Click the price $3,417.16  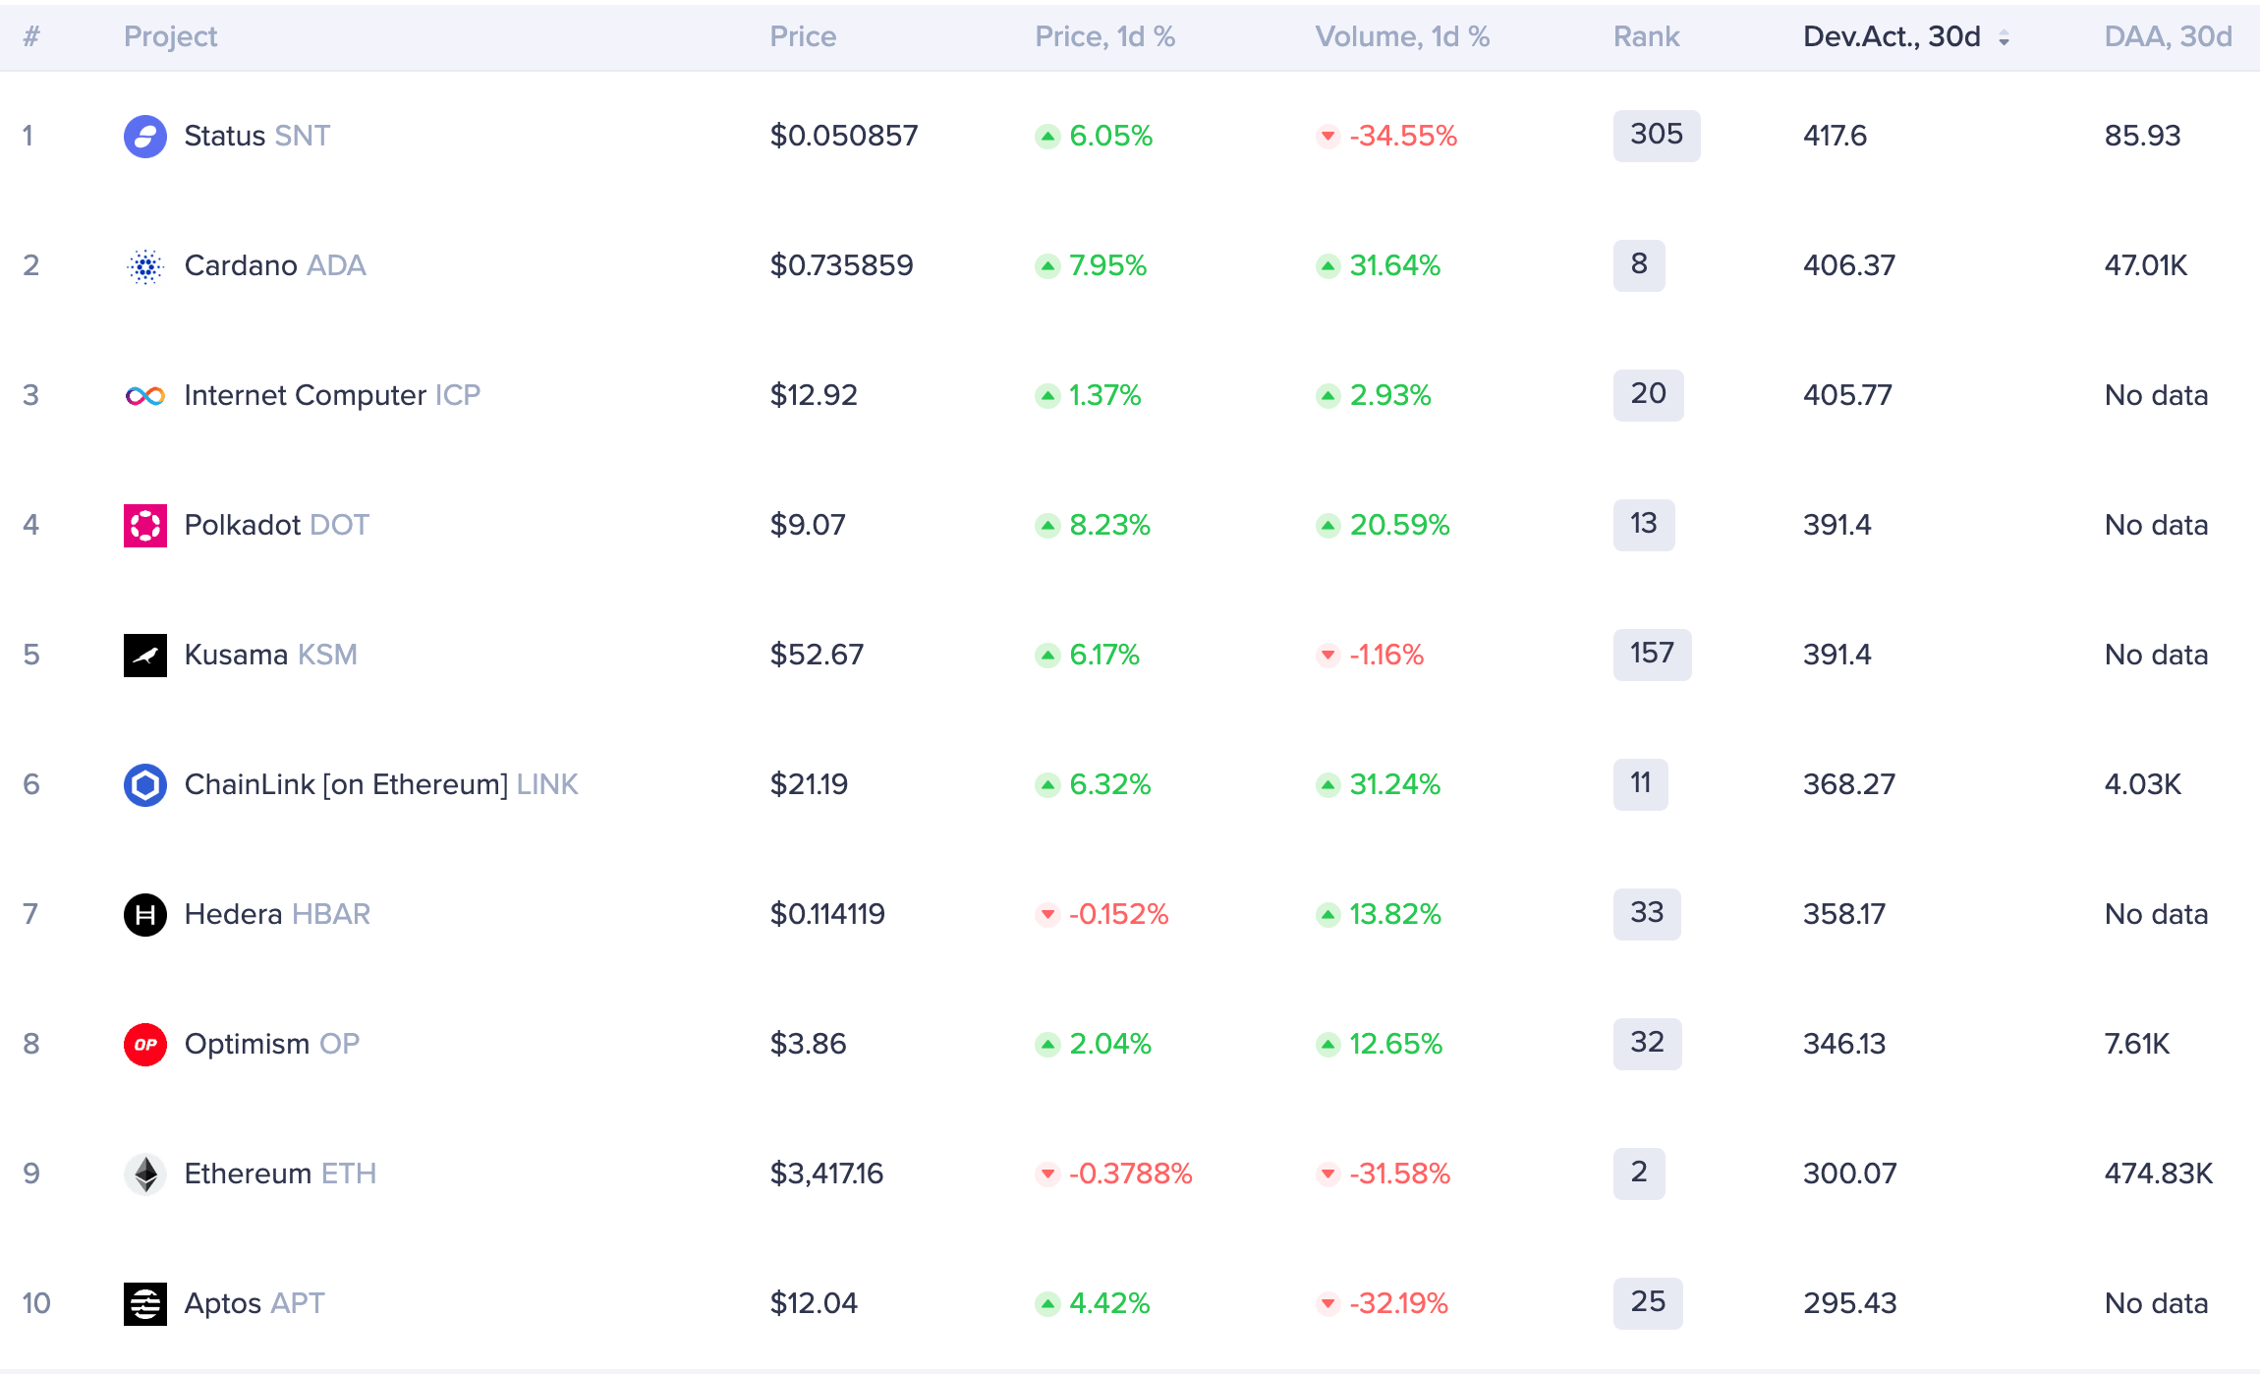[x=826, y=1174]
